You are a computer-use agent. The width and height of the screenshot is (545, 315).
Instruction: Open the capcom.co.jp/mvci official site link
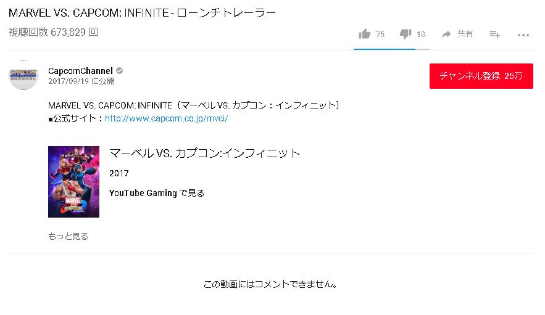pyautogui.click(x=166, y=118)
